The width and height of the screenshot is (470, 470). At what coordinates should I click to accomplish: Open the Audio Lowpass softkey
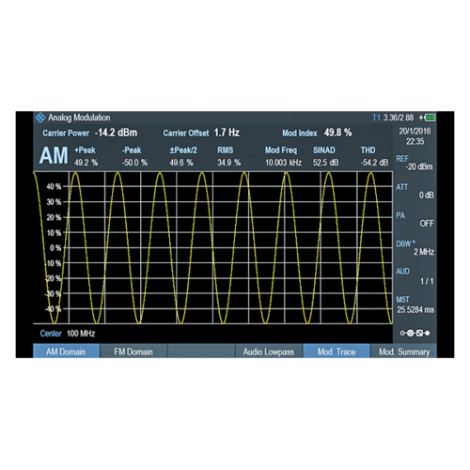point(269,352)
